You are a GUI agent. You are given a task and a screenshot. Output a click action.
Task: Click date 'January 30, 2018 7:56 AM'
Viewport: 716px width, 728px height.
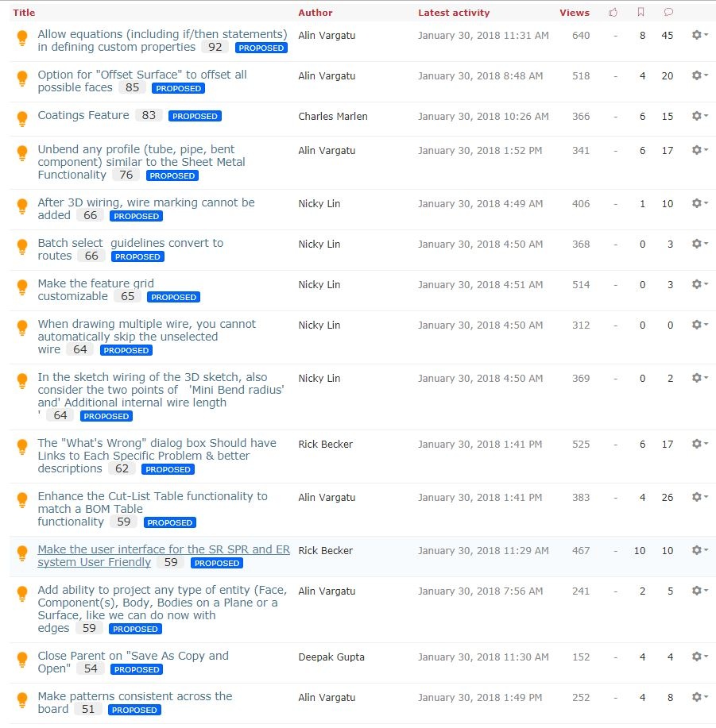click(x=480, y=591)
